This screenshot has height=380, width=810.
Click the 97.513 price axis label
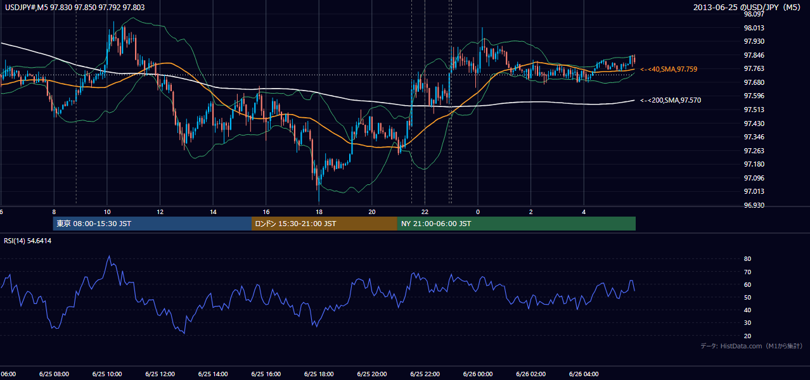click(753, 110)
